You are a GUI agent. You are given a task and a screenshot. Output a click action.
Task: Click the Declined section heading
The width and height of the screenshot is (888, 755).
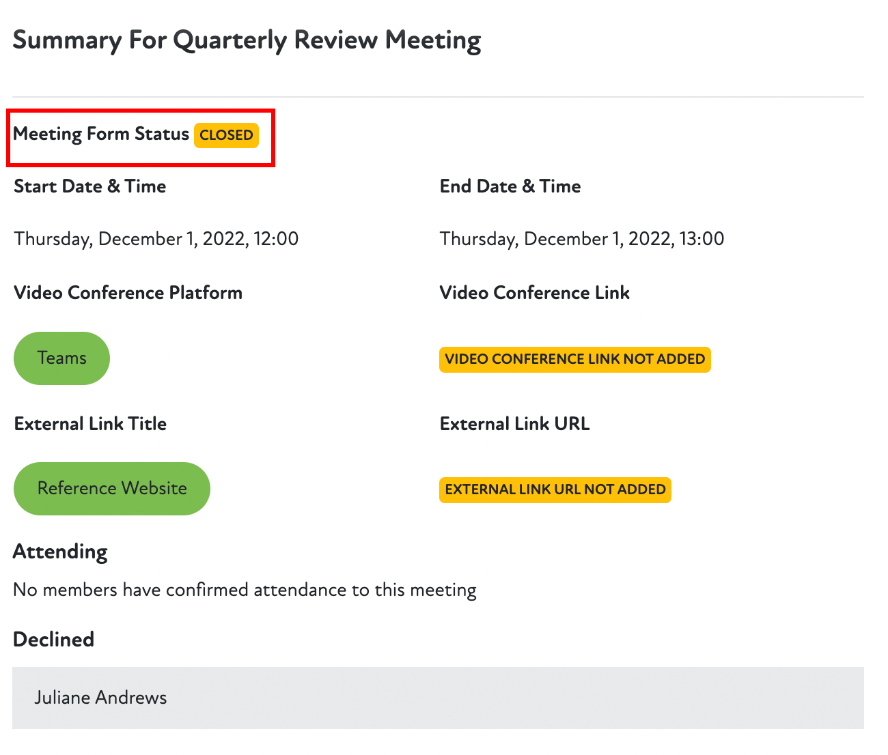point(54,640)
